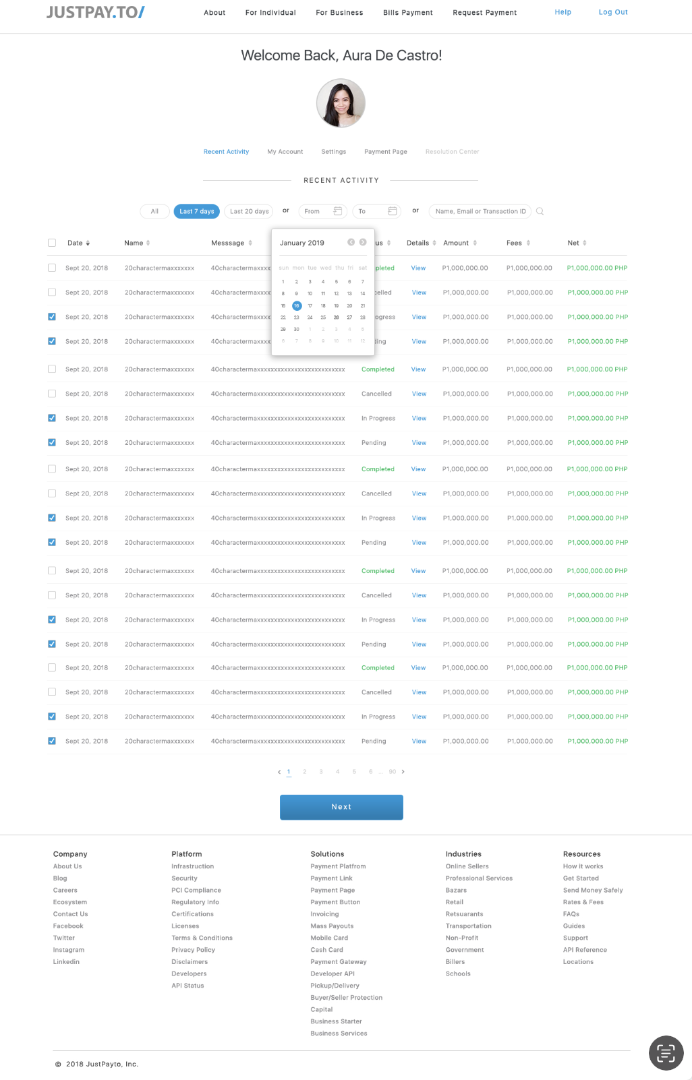Pick day 27 in the calendar
692x1080 pixels.
(349, 317)
